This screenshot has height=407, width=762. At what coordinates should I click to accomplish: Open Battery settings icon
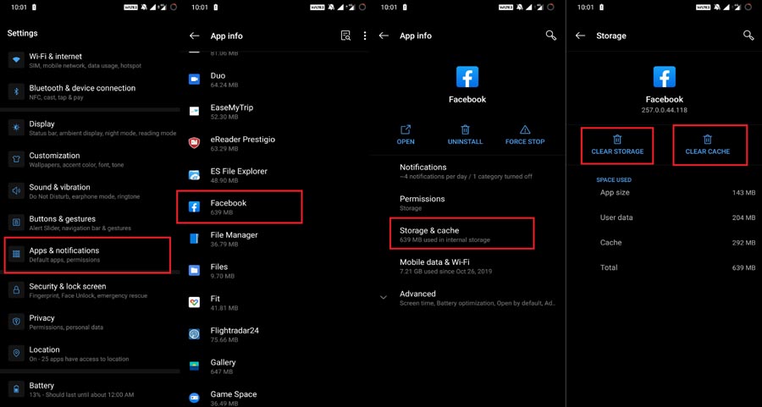[16, 389]
